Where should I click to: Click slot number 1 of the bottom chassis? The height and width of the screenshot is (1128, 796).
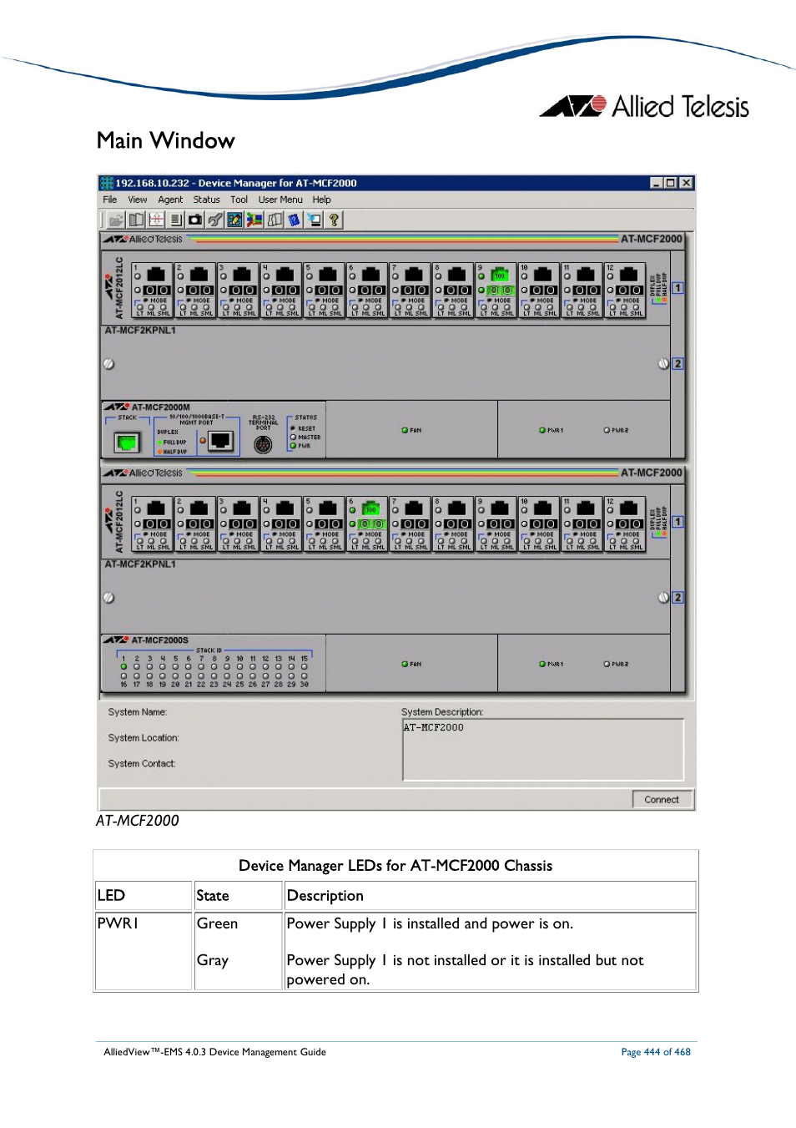tap(678, 522)
